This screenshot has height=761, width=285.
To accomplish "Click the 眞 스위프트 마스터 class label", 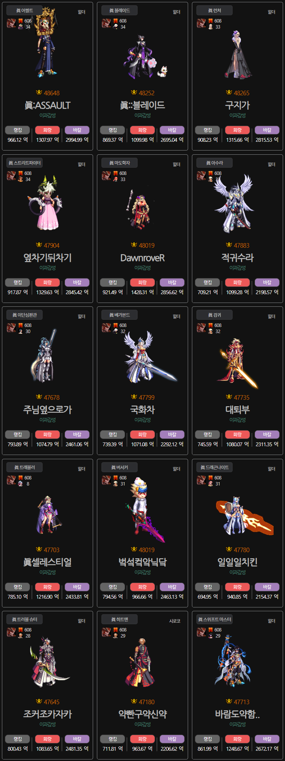I will click(x=215, y=619).
